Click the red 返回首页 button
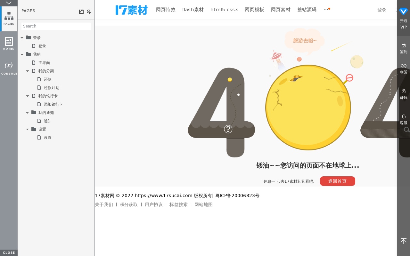The image size is (410, 256). 337,181
